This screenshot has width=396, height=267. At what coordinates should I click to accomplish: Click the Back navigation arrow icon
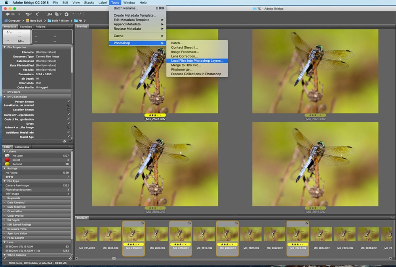click(x=7, y=14)
